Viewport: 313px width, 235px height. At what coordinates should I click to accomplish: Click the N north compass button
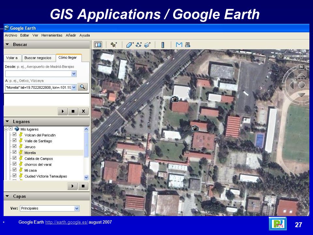(301, 67)
